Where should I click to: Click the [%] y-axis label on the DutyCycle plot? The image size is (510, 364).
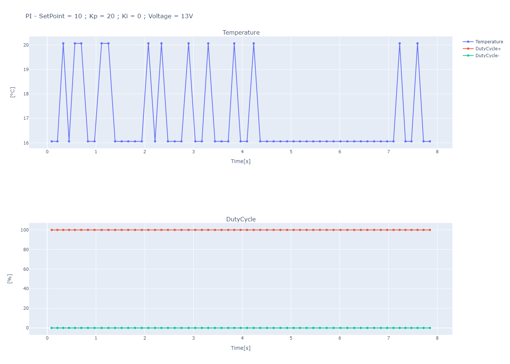click(x=9, y=279)
